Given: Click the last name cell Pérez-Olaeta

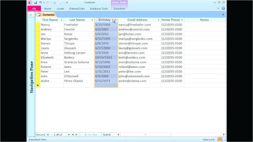Looking at the screenshot, I should [79, 81].
